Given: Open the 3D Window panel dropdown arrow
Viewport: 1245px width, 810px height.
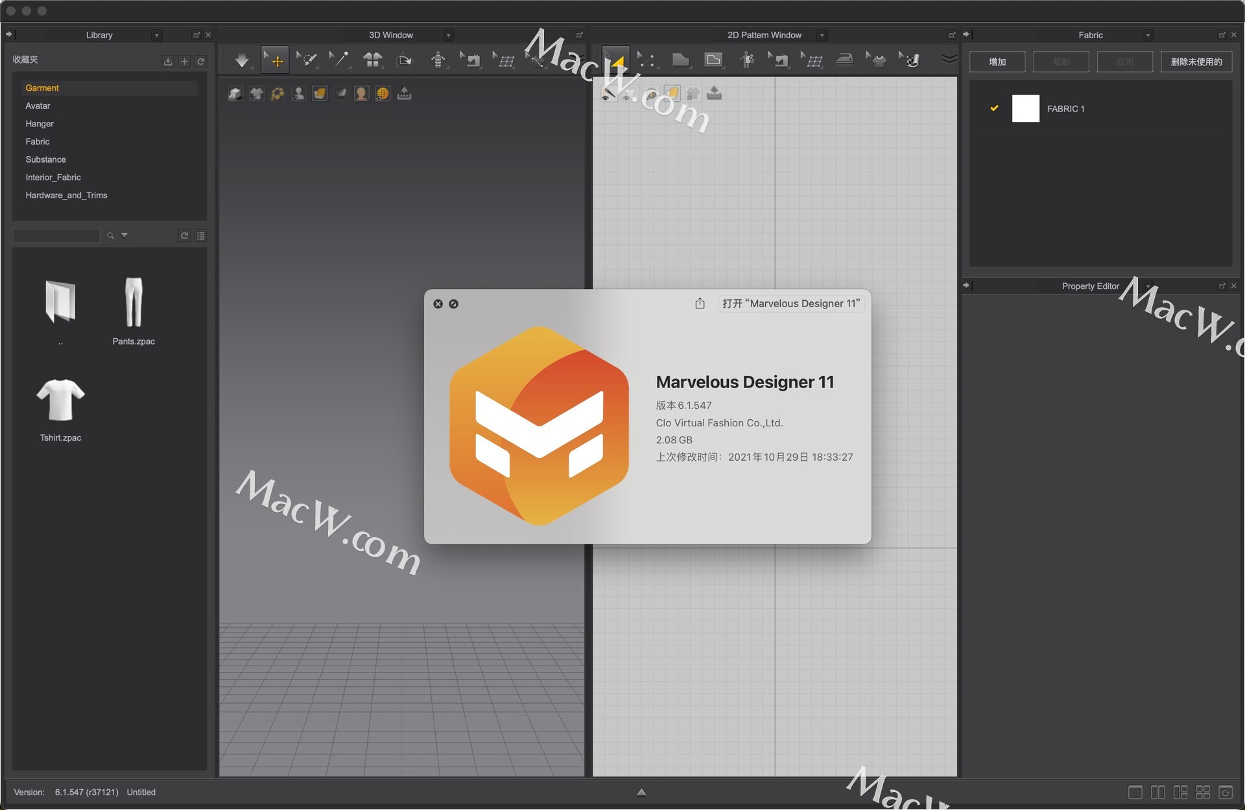Looking at the screenshot, I should [448, 35].
